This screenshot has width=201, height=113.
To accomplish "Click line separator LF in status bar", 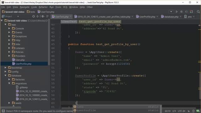I will [x=174, y=111].
